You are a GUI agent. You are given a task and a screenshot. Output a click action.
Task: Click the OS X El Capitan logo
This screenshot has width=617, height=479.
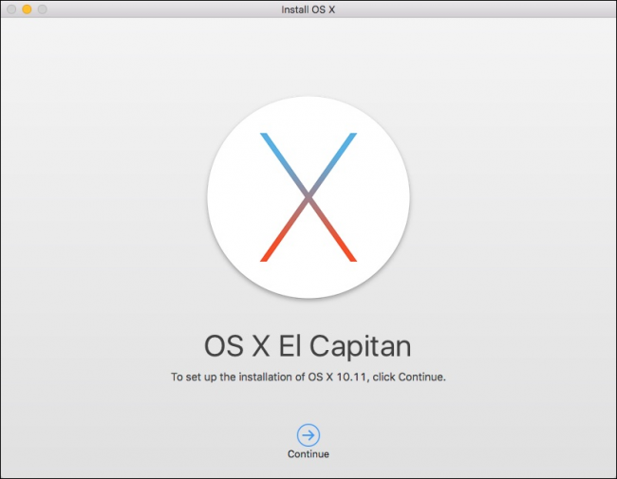pos(308,197)
